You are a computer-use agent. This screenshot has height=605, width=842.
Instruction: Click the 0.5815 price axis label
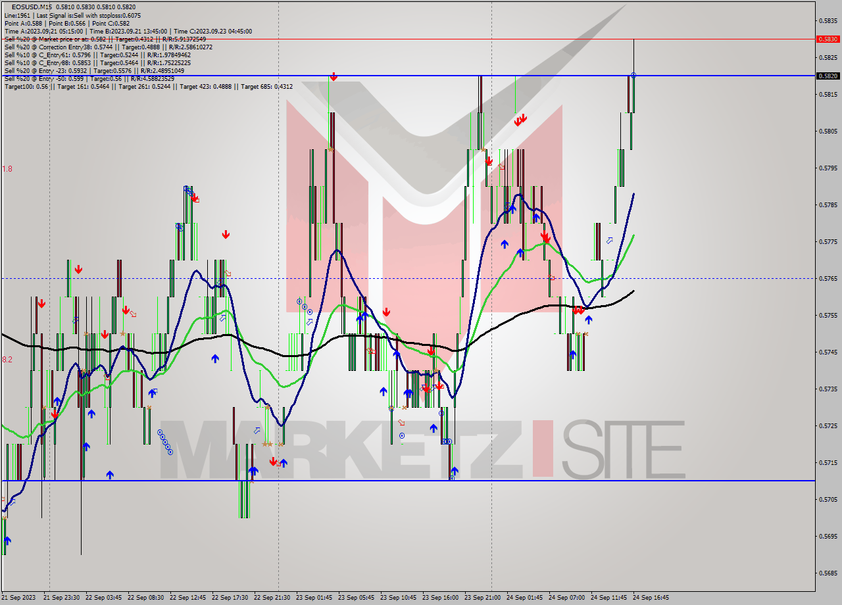[x=828, y=94]
